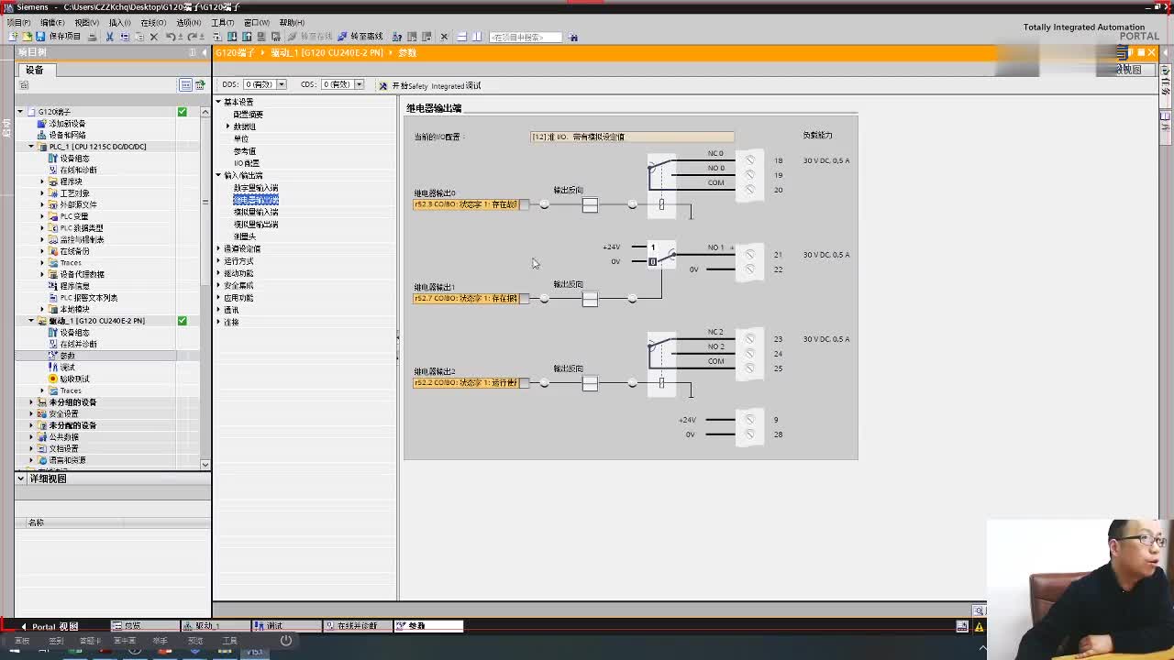Image resolution: width=1174 pixels, height=660 pixels.
Task: Click the Split editor horizontally icon
Action: pyautogui.click(x=461, y=37)
